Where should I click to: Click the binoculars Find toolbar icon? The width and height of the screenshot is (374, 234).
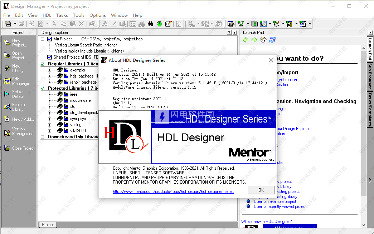[151, 24]
